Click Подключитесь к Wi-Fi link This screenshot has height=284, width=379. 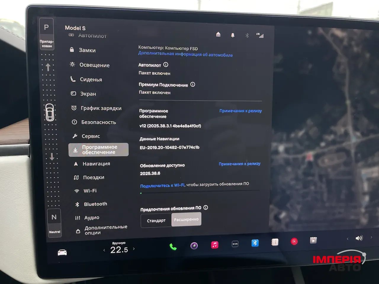pyautogui.click(x=162, y=185)
